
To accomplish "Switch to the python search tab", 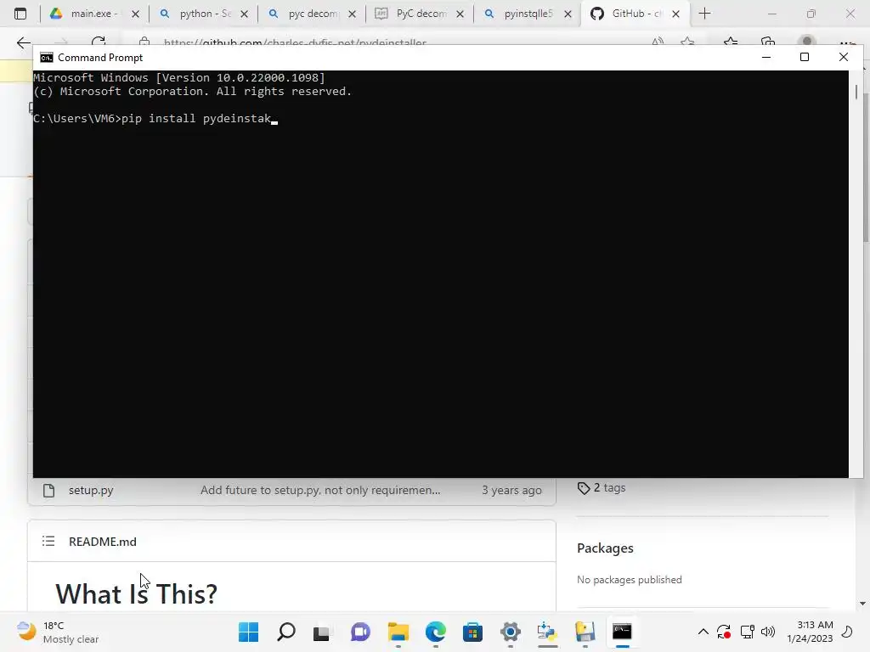I will [x=203, y=14].
